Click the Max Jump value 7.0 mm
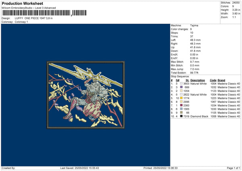Image resolution: width=242 pixels, height=171 pixels. (x=195, y=69)
